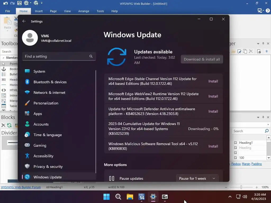Open page properties gear in Site Manager
271x203 pixels.
(259, 52)
